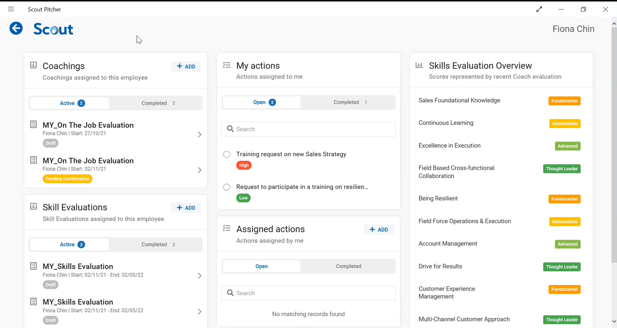The height and width of the screenshot is (328, 617).
Task: Click the vertical scrollbar down arrow
Action: click(x=614, y=322)
